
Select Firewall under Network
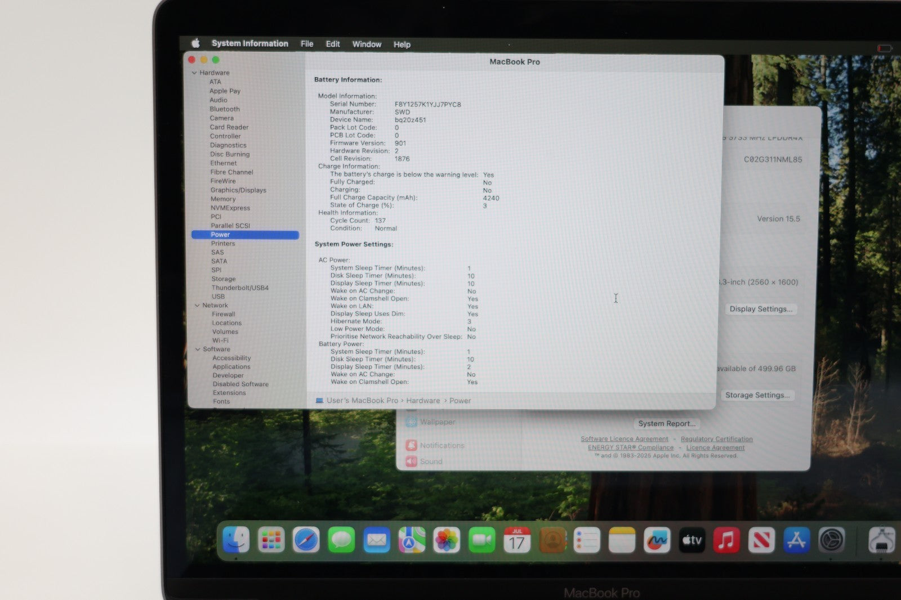click(224, 315)
